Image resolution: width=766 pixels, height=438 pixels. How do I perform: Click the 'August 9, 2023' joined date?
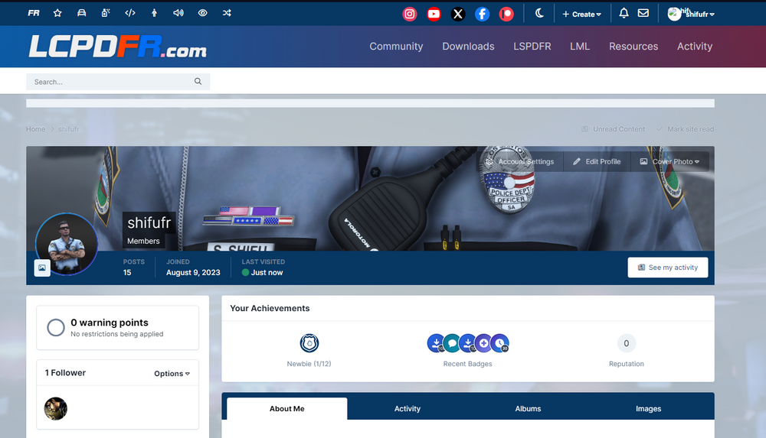tap(193, 273)
